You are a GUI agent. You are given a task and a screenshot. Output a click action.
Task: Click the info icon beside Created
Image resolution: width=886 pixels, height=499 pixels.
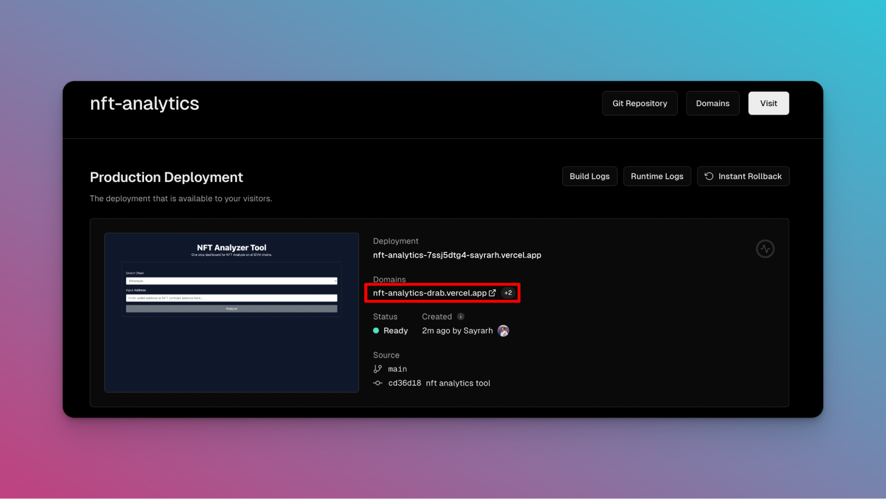tap(461, 317)
